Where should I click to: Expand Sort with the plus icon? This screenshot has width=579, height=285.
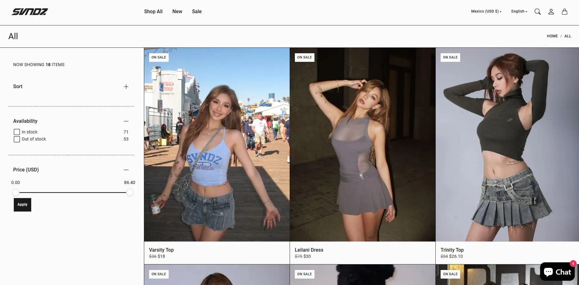click(126, 87)
